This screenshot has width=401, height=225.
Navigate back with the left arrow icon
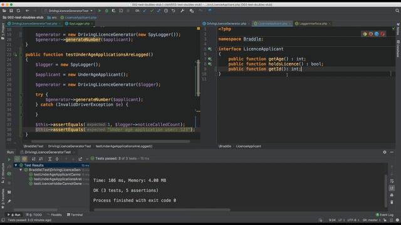(x=28, y=11)
